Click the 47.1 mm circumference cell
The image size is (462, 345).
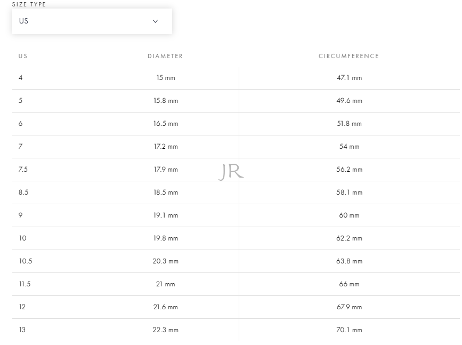349,78
